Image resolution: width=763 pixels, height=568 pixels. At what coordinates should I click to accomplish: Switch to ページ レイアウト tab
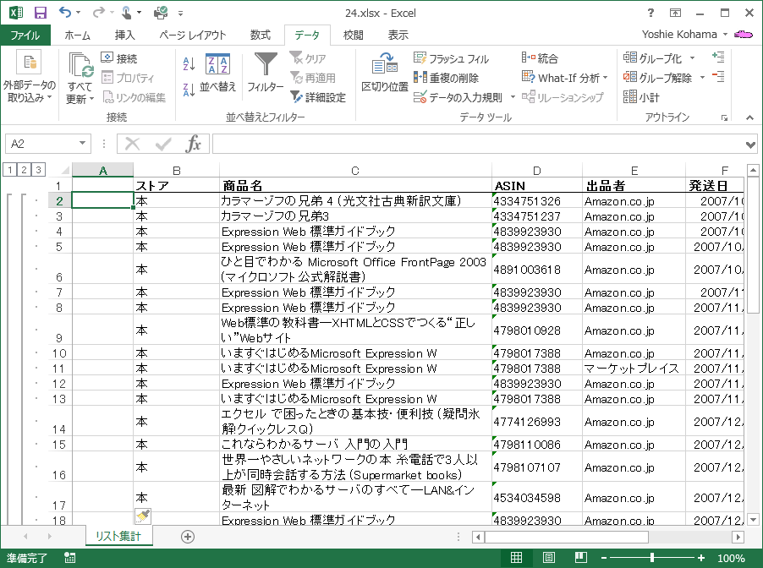coord(193,35)
